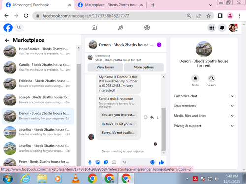Close the Messenger tab
The image size is (246, 184).
click(x=69, y=5)
